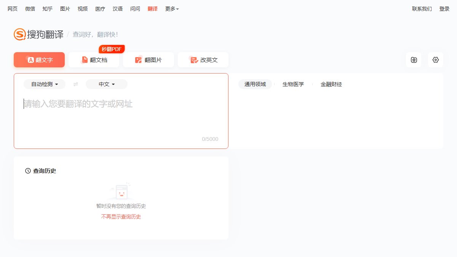Image resolution: width=457 pixels, height=257 pixels.
Task: Open the 中文 target language dropdown
Action: pos(107,84)
